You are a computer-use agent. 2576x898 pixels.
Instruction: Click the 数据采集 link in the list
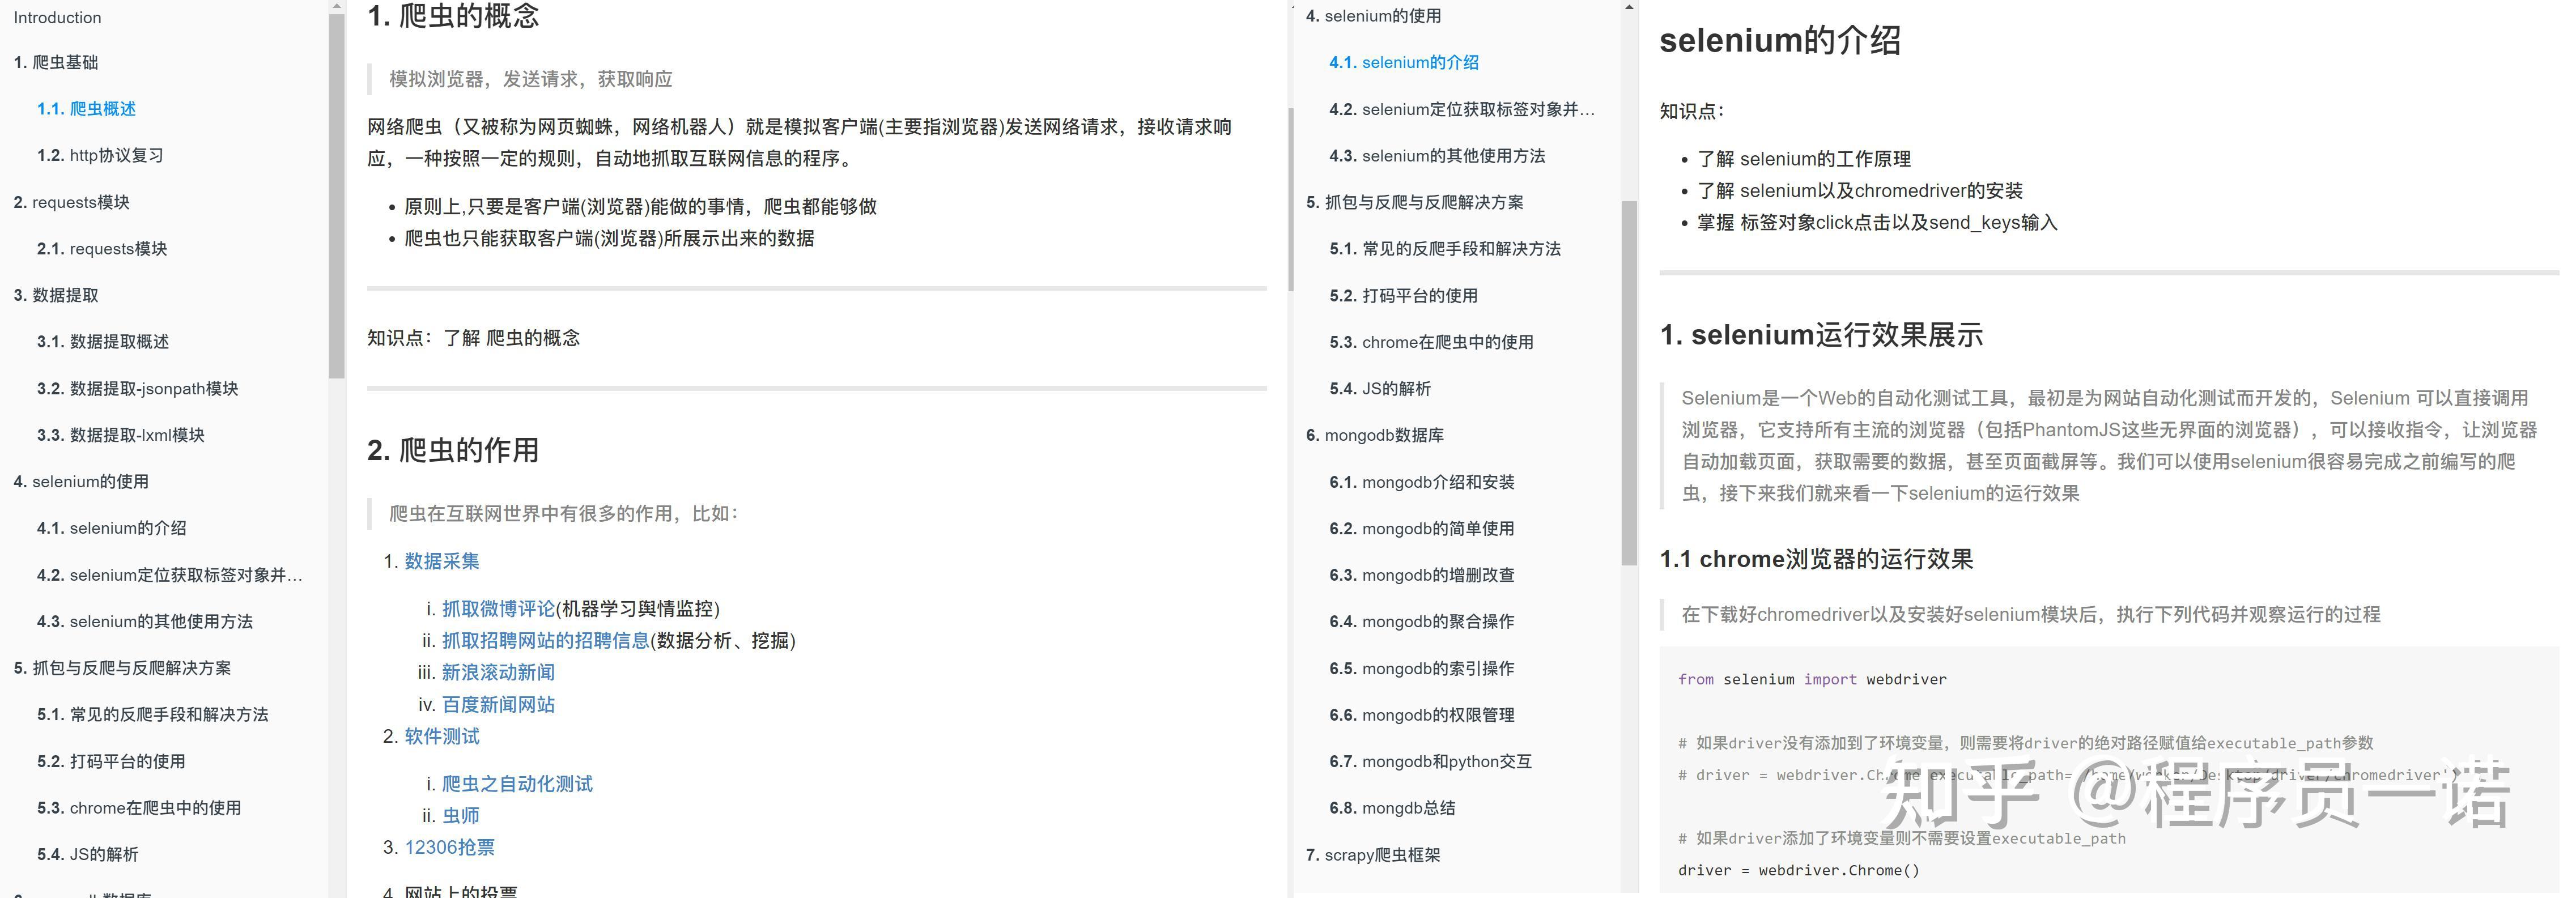[441, 561]
